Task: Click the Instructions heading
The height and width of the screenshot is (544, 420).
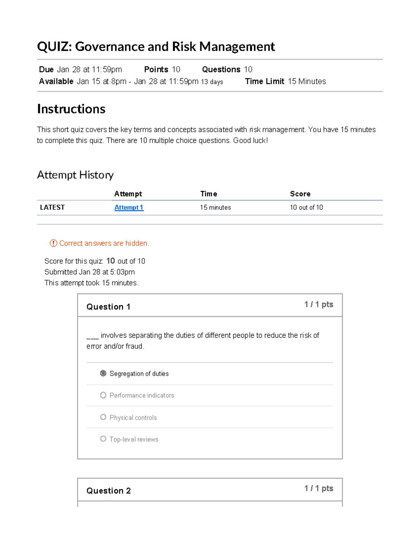Action: 71,109
